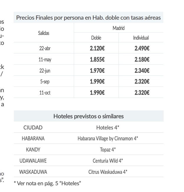
Task: Click the Salidas column header
Action: pos(44,33)
